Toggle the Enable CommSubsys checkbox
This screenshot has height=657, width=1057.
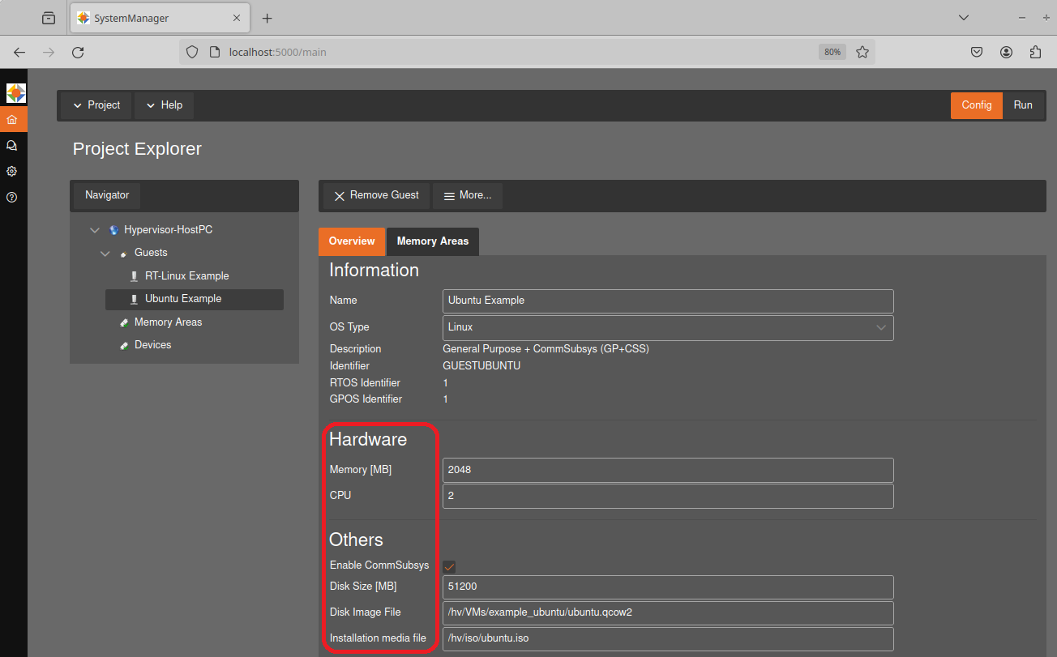(x=449, y=566)
